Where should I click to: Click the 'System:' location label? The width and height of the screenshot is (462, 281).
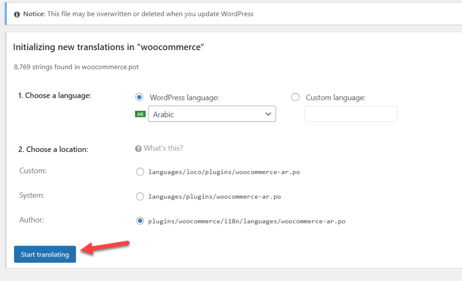tap(32, 195)
